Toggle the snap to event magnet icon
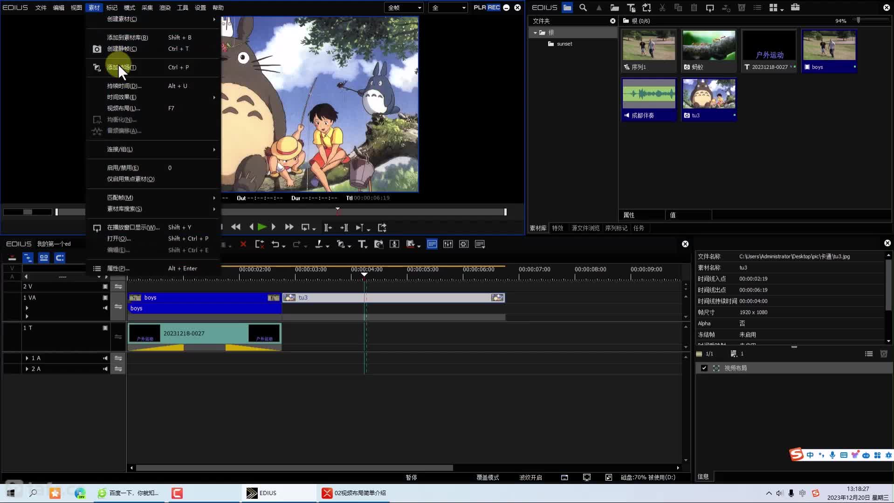Image resolution: width=894 pixels, height=503 pixels. 60,258
